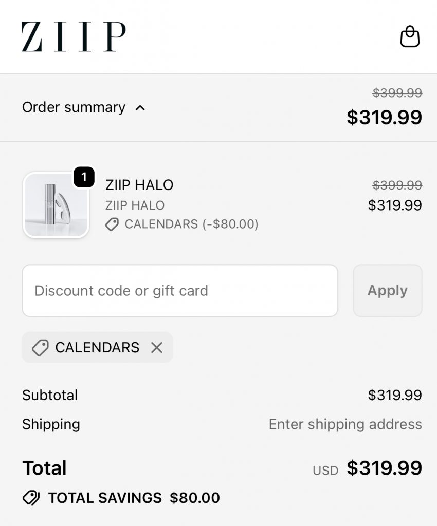Click the quantity badge showing 1

[84, 178]
